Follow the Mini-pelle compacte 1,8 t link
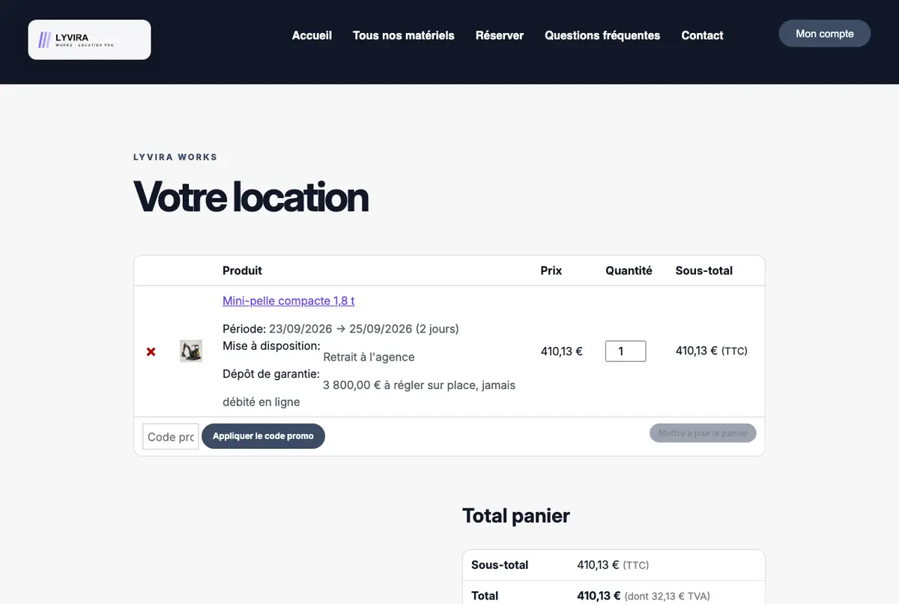This screenshot has height=604, width=899. pos(288,301)
